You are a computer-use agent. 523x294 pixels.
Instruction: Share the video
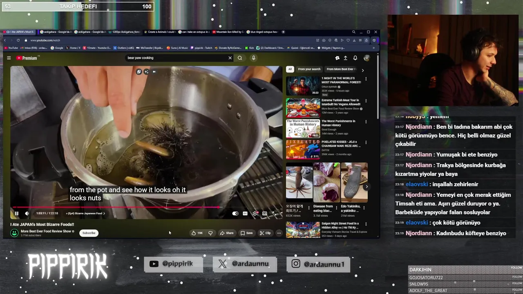tap(227, 233)
